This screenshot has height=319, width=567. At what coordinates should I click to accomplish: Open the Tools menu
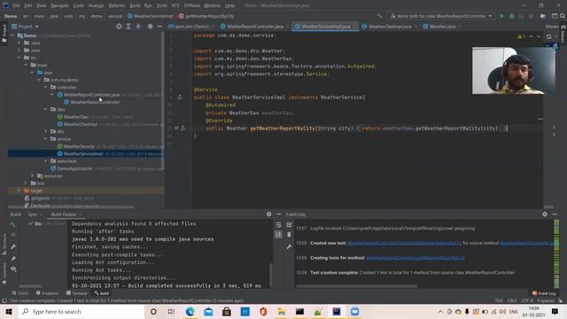click(161, 6)
